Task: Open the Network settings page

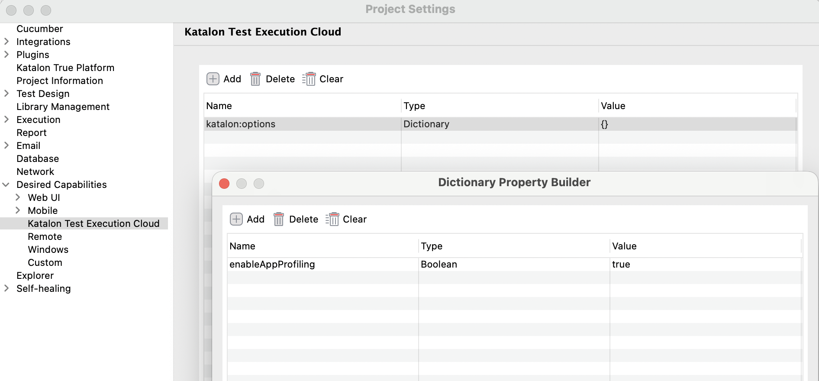Action: coord(35,171)
